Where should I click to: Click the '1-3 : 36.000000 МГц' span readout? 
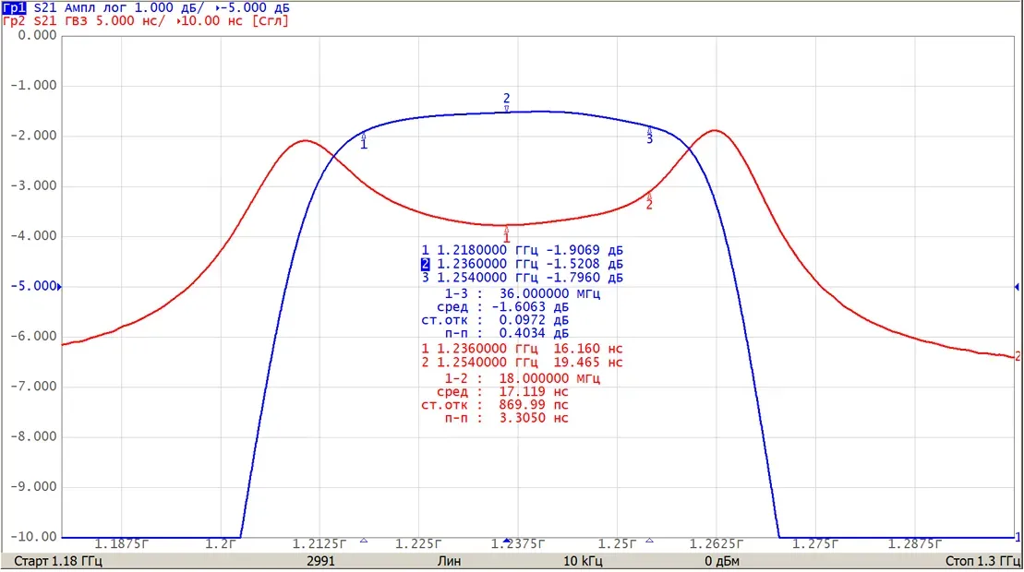pyautogui.click(x=522, y=294)
